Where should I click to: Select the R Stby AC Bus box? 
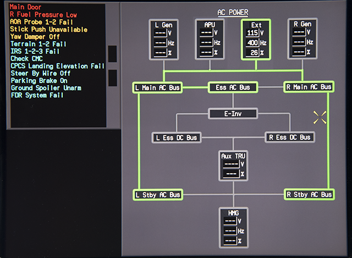[309, 194]
